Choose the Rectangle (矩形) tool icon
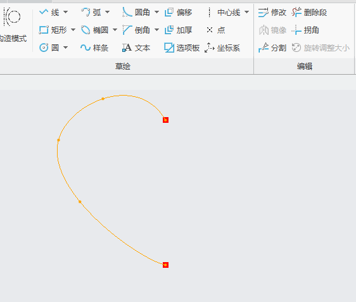Viewport: 356px width, 302px height. coord(44,30)
